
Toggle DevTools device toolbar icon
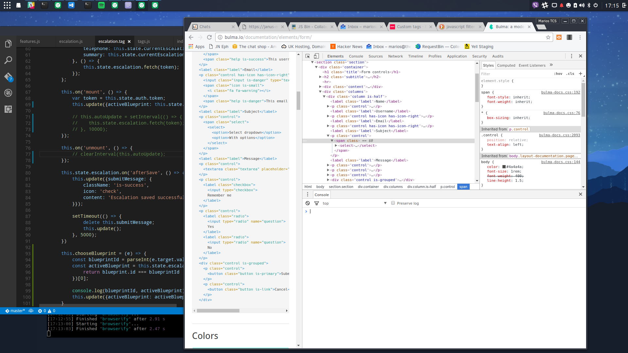pos(316,56)
